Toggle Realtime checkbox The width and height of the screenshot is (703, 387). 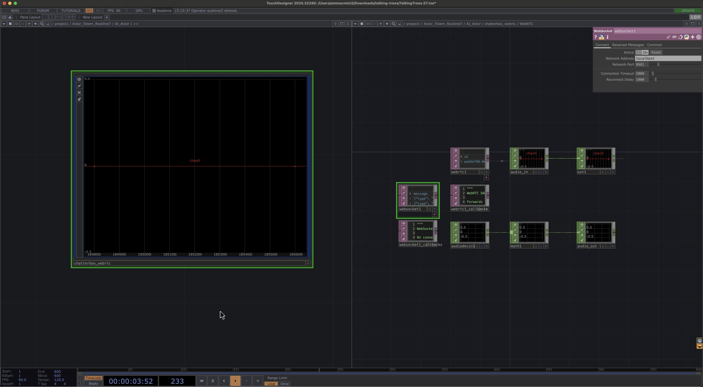coord(154,11)
